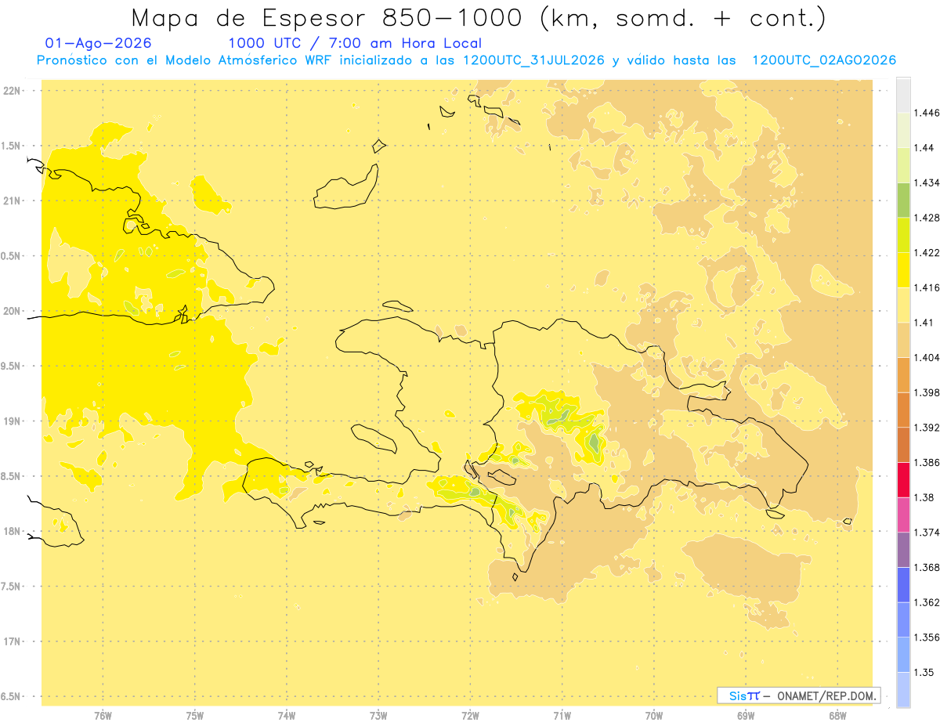The height and width of the screenshot is (726, 940).
Task: Click the colorbar value 1.38
Action: [x=925, y=497]
